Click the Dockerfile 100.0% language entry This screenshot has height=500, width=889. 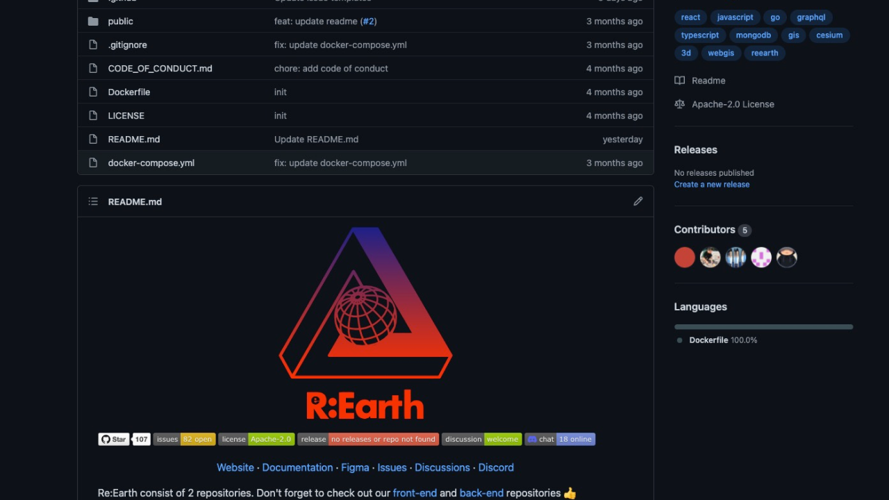click(718, 340)
